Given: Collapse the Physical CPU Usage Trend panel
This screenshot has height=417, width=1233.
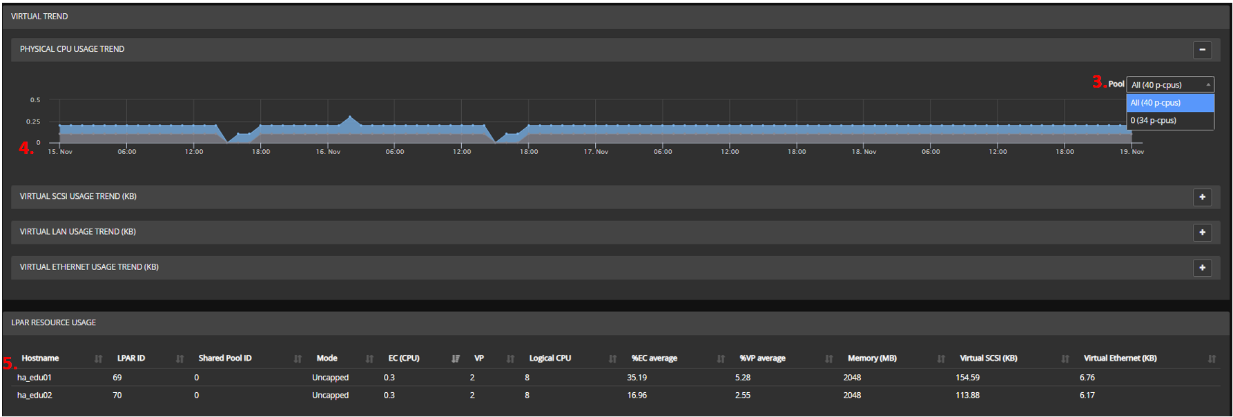Looking at the screenshot, I should pos(1202,50).
